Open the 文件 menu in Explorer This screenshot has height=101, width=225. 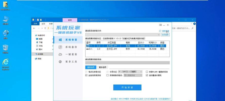tap(35, 24)
